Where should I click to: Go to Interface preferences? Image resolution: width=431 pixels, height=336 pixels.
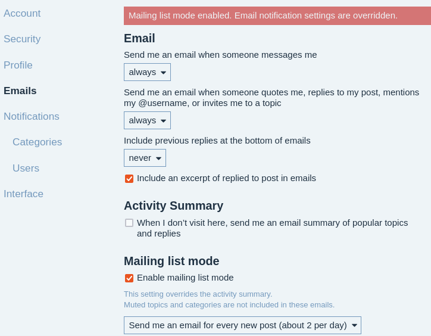click(x=23, y=194)
